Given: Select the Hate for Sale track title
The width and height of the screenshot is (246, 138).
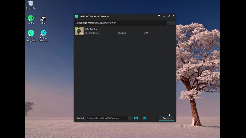Looking at the screenshot, I should point(92,29).
